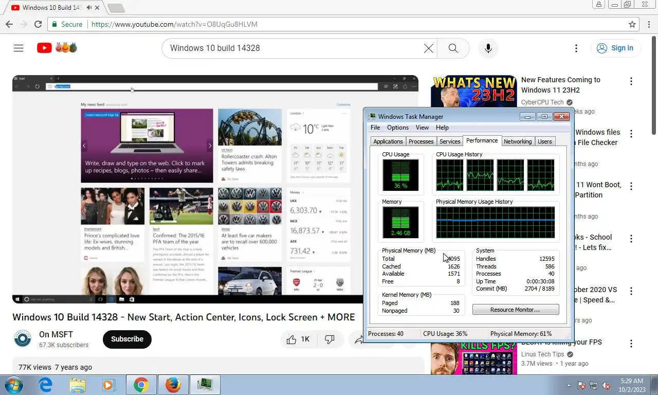Open options for File Checker video
The image size is (658, 395).
pyautogui.click(x=631, y=134)
